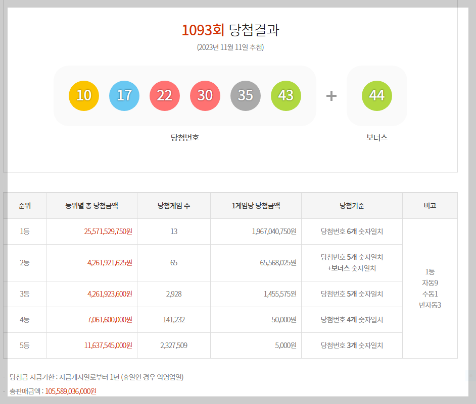This screenshot has width=476, height=404.
Task: Click the yellow number 10 ball
Action: tap(84, 96)
